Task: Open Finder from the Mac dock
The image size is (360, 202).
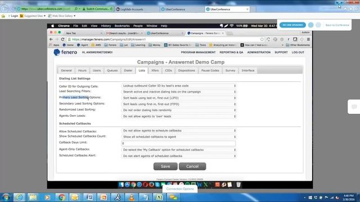Action: point(121,185)
